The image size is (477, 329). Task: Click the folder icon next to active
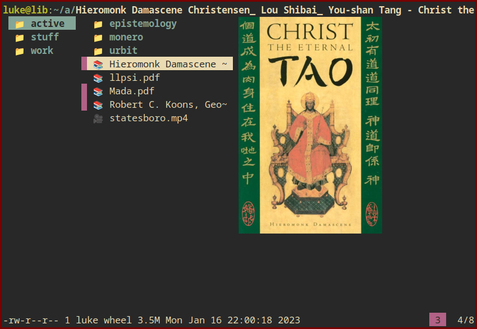(x=20, y=24)
